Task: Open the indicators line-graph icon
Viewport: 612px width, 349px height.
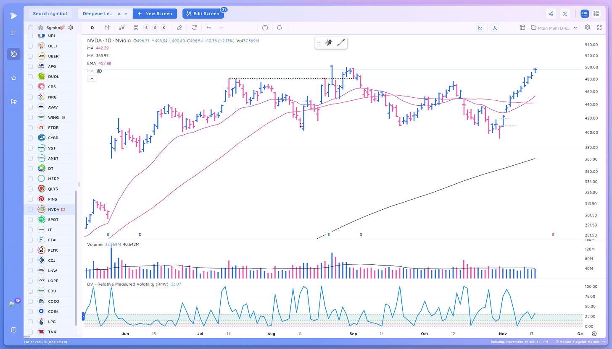Action: click(x=122, y=28)
